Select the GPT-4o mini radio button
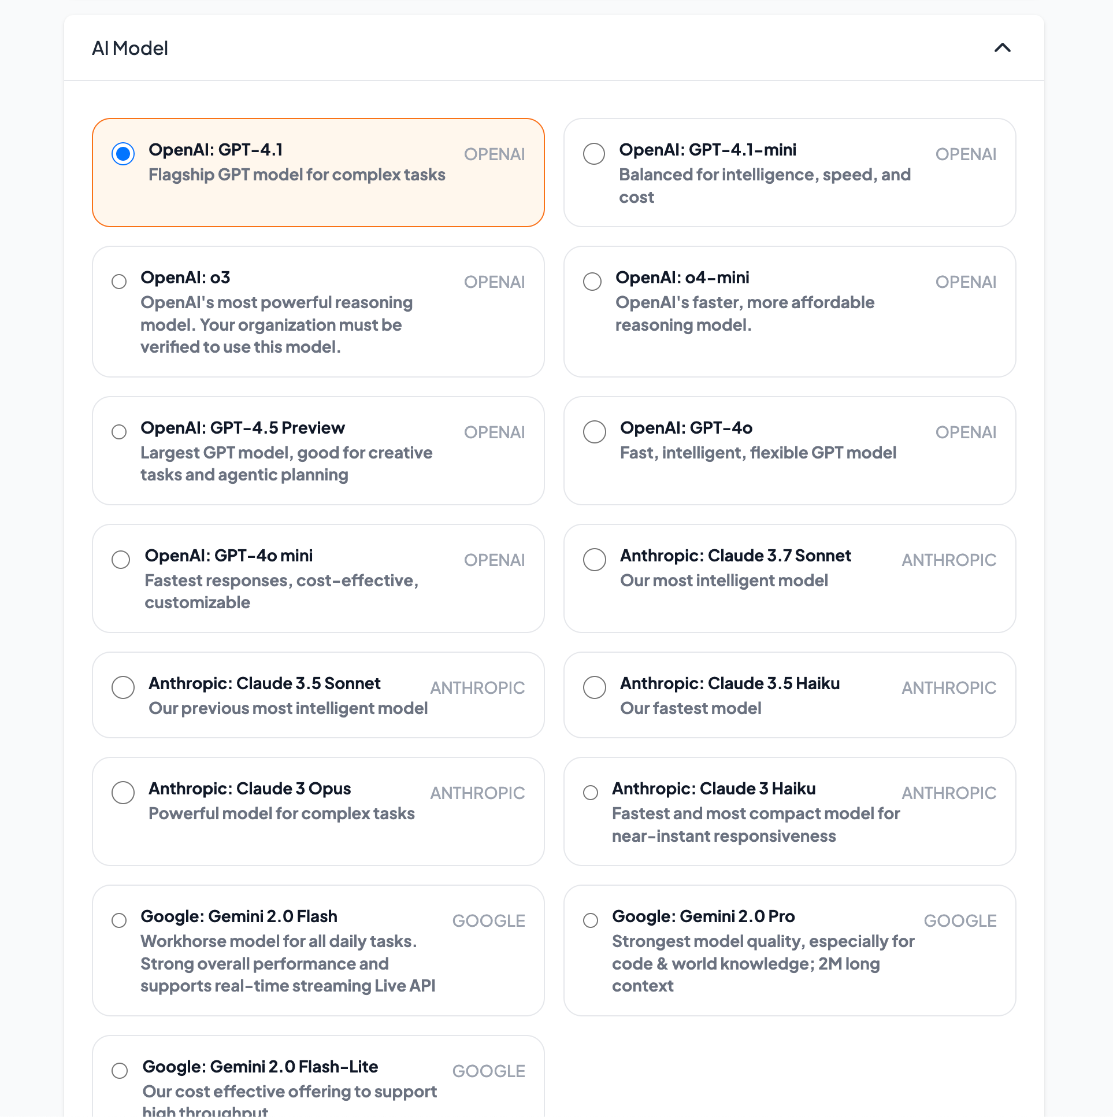 [x=121, y=560]
